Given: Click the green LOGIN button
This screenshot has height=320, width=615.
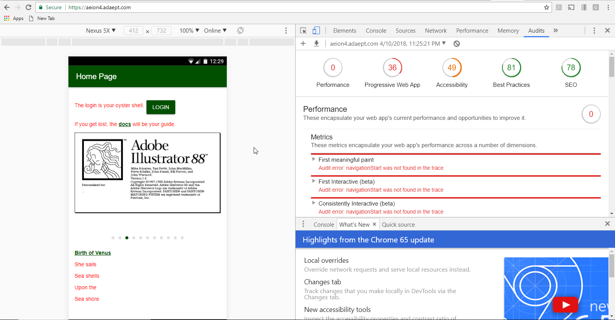Looking at the screenshot, I should click(x=161, y=107).
